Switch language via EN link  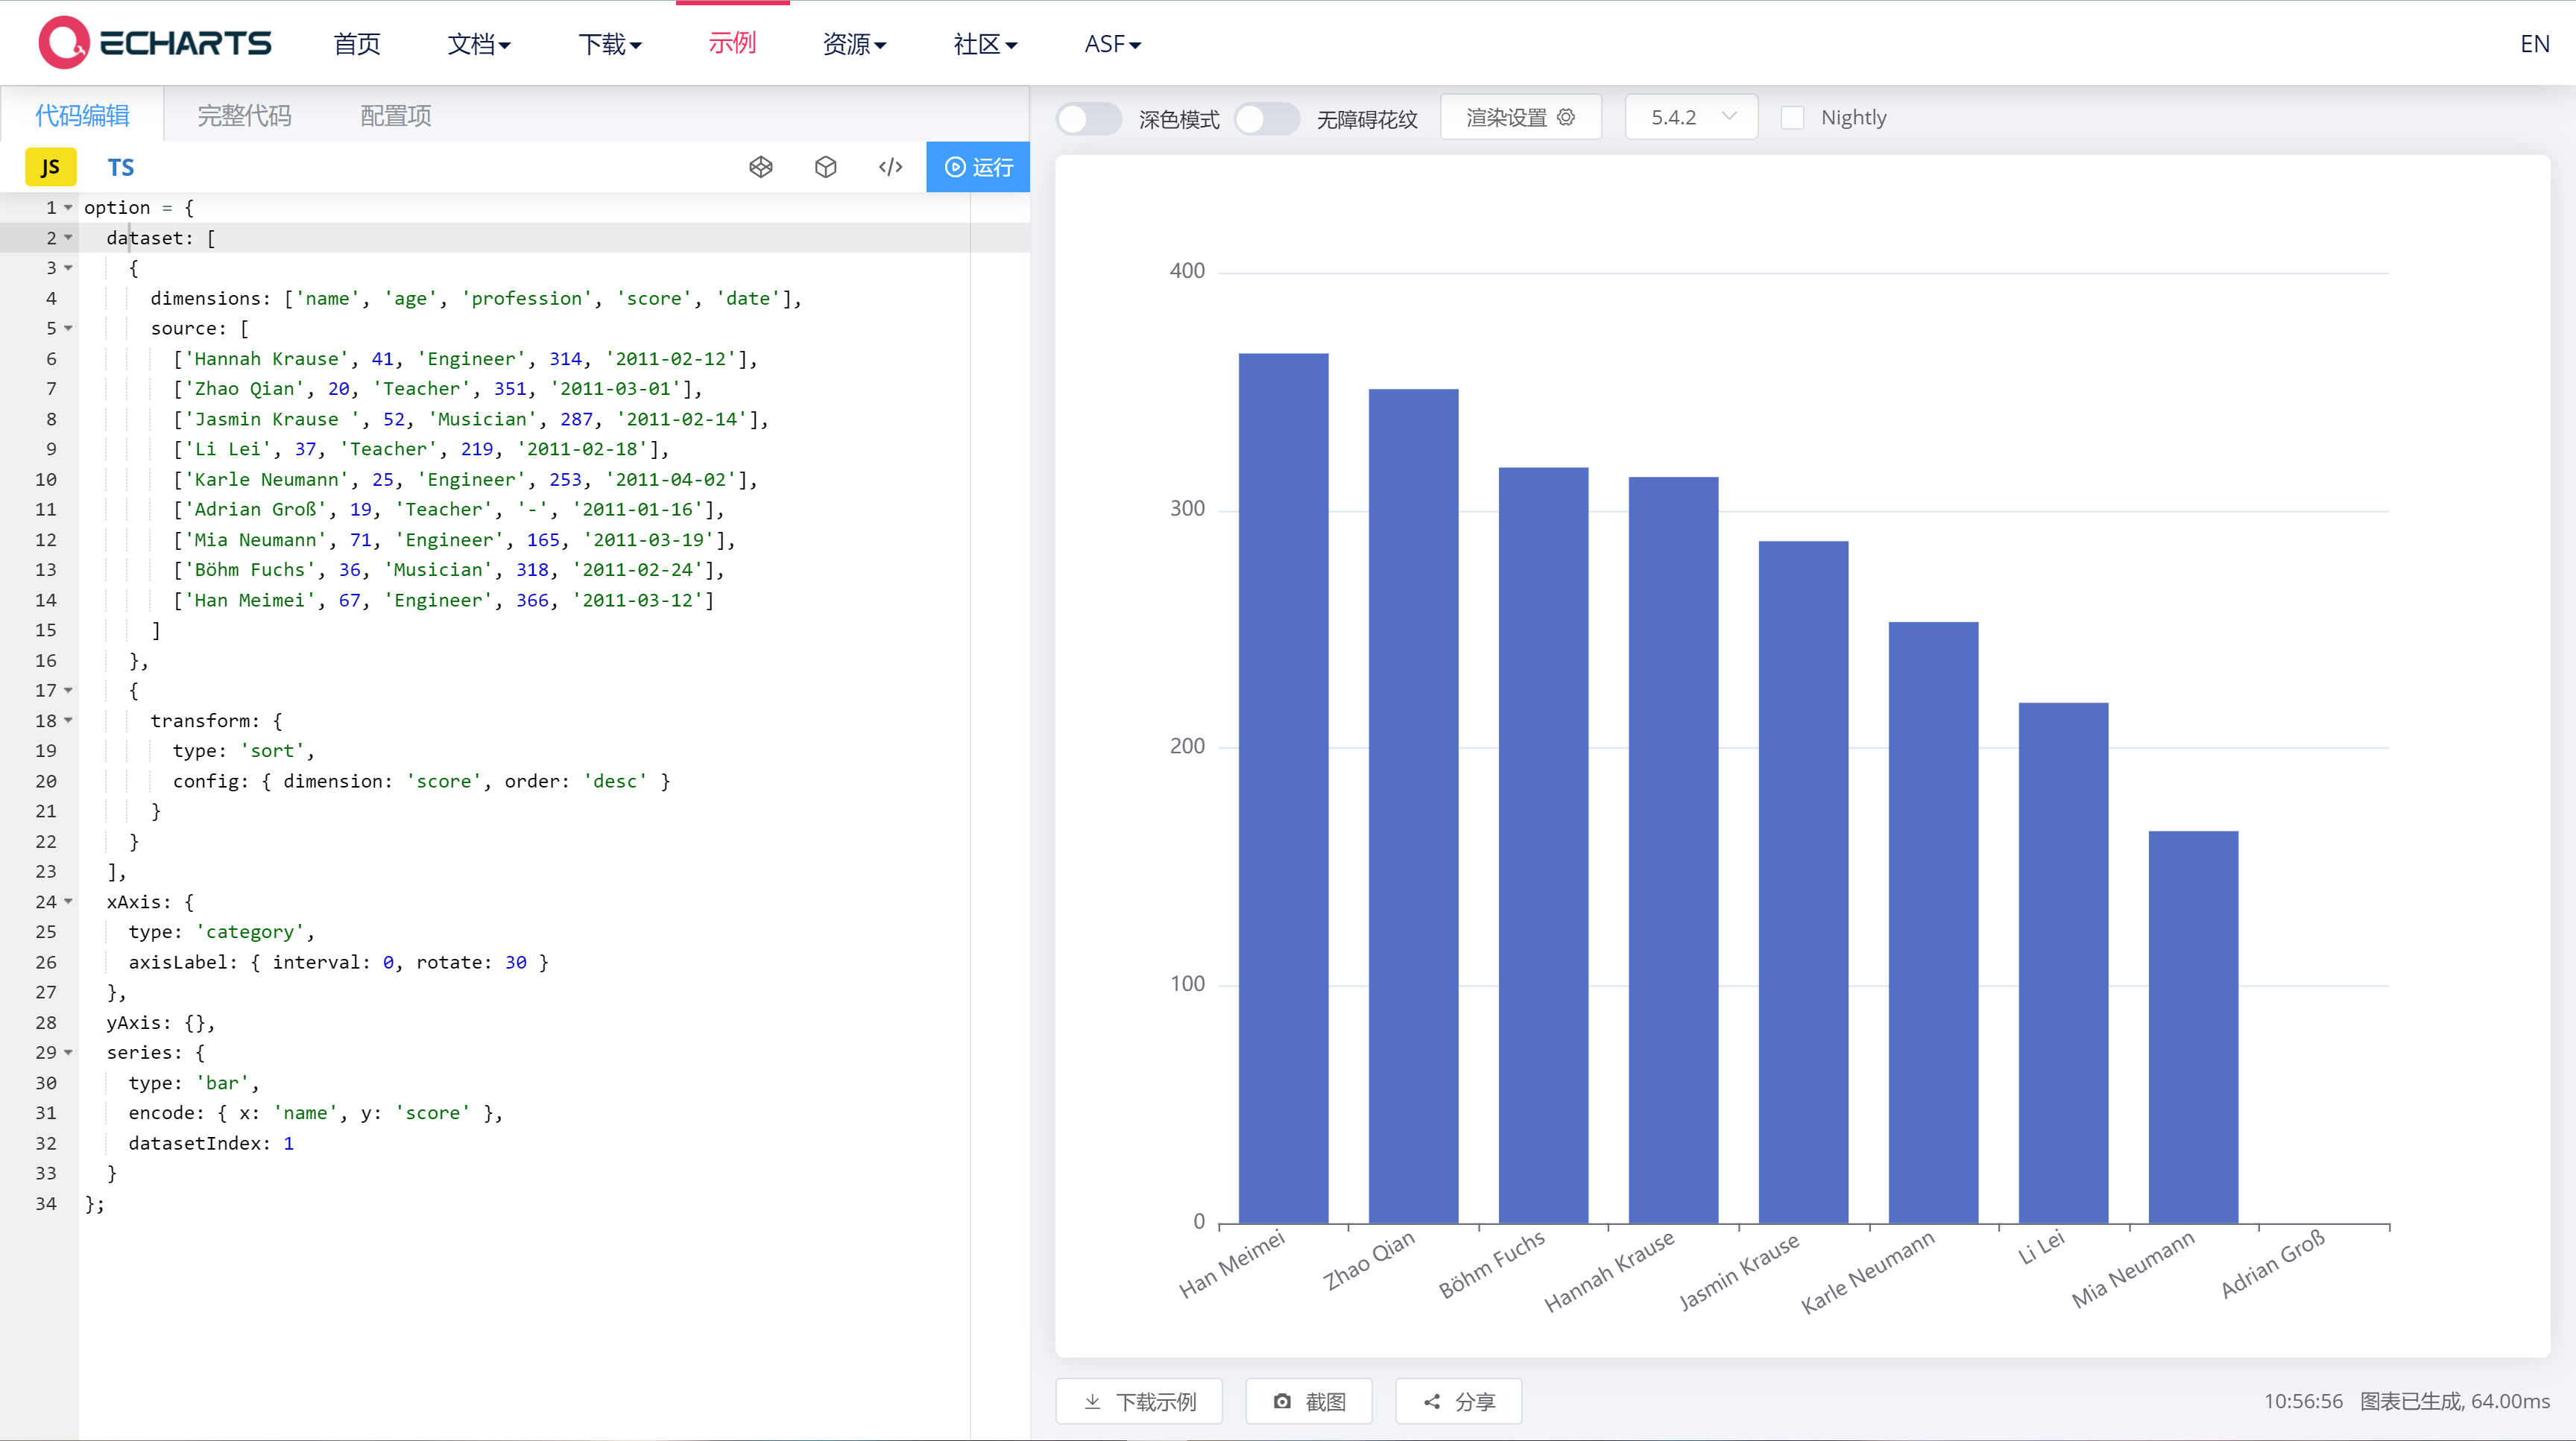click(x=2534, y=44)
